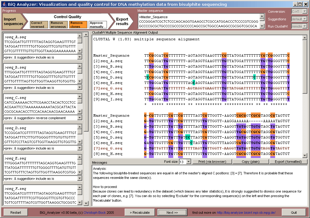Viewport: 310px width, 218px height.
Task: Go to the Export results step
Action: pos(122,21)
